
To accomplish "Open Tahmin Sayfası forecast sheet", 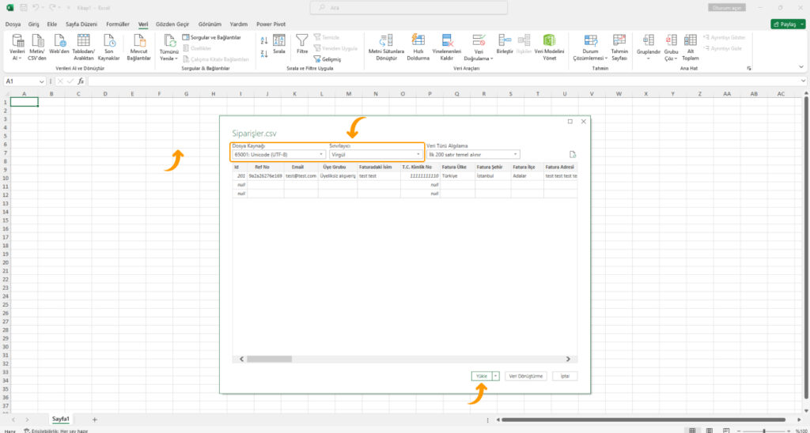I will click(x=619, y=47).
